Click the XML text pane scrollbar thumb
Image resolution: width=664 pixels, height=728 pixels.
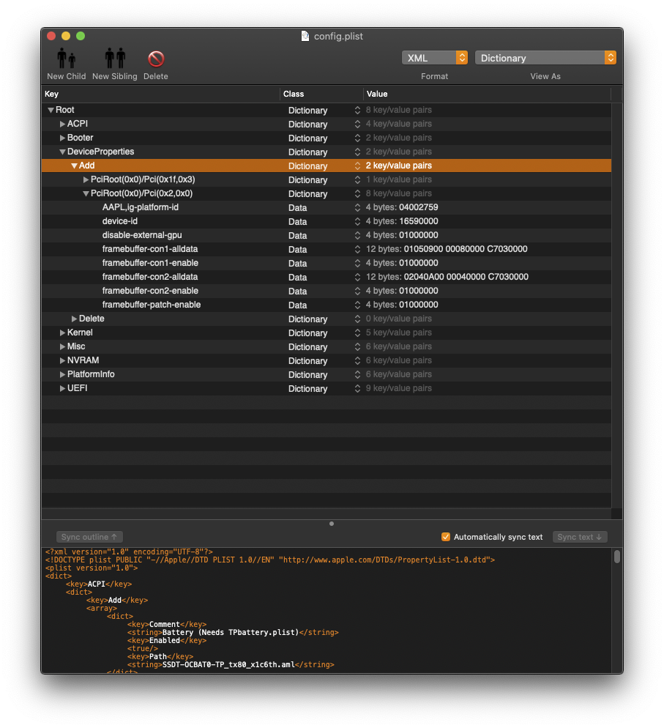pos(616,556)
